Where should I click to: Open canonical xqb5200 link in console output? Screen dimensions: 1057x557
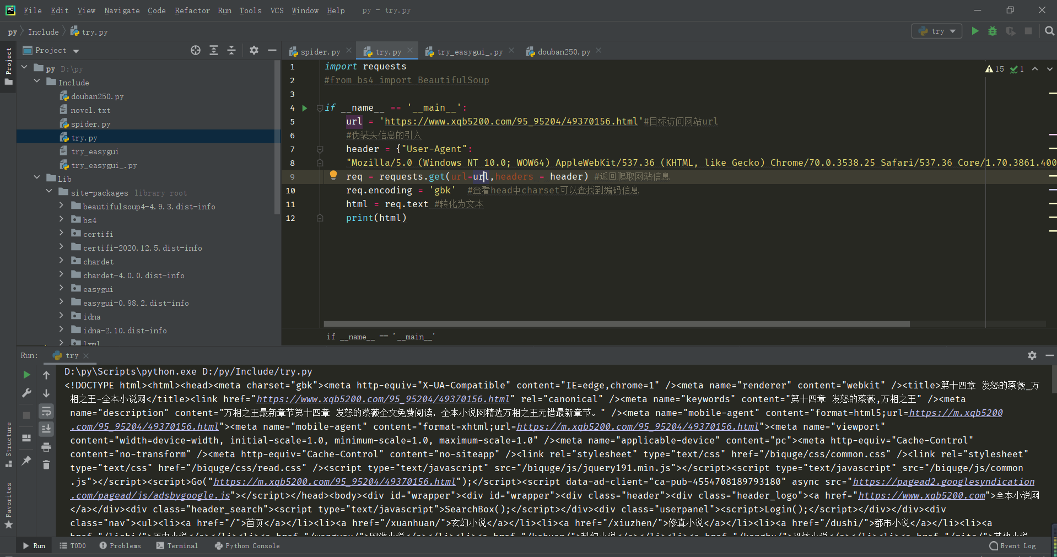point(383,399)
